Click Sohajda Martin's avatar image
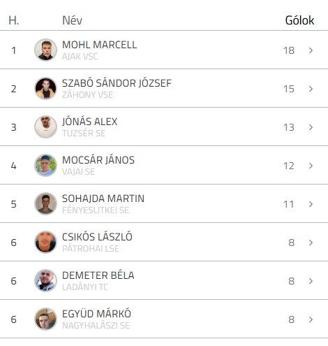 tap(45, 203)
